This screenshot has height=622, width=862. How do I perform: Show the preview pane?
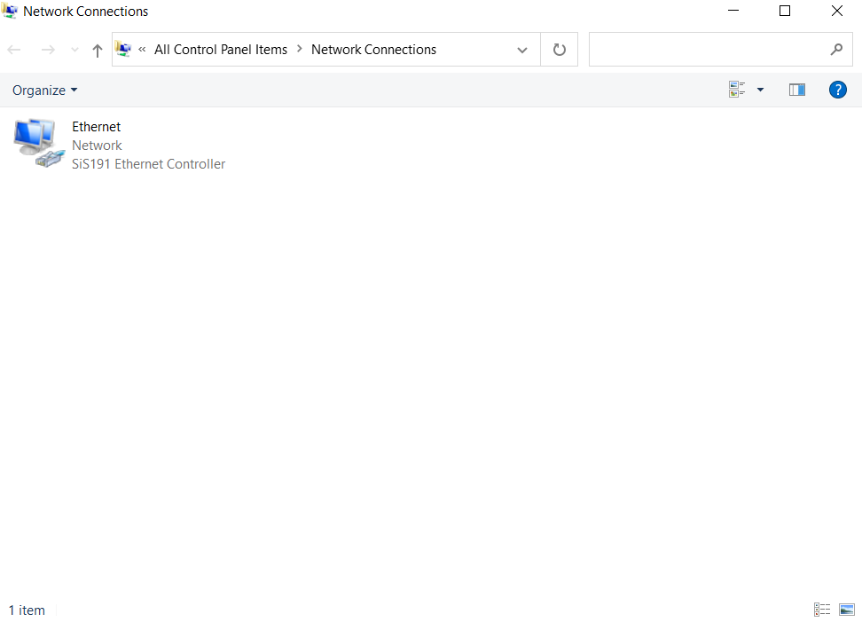797,90
